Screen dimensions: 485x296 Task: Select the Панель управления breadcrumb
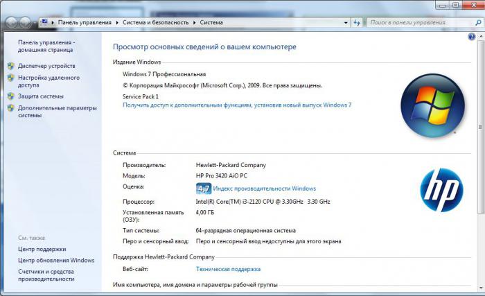point(85,22)
